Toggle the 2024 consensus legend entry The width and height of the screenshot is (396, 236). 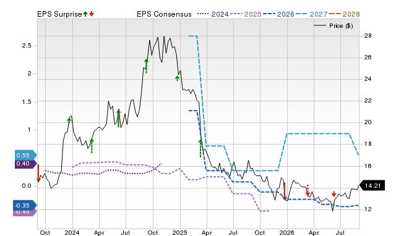pos(213,14)
